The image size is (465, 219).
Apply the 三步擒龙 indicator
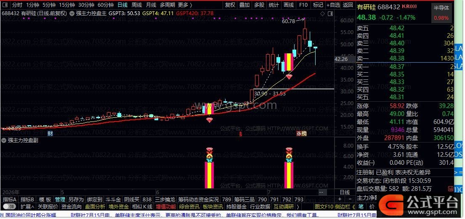click(165, 199)
